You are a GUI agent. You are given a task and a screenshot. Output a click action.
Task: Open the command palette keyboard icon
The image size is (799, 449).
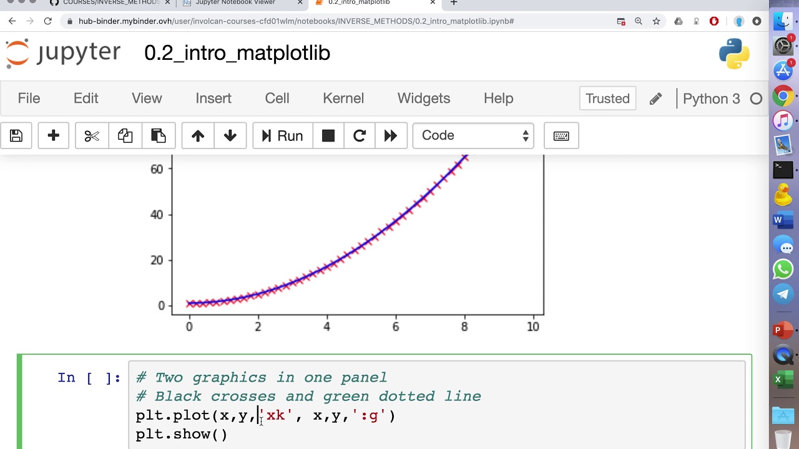[561, 136]
